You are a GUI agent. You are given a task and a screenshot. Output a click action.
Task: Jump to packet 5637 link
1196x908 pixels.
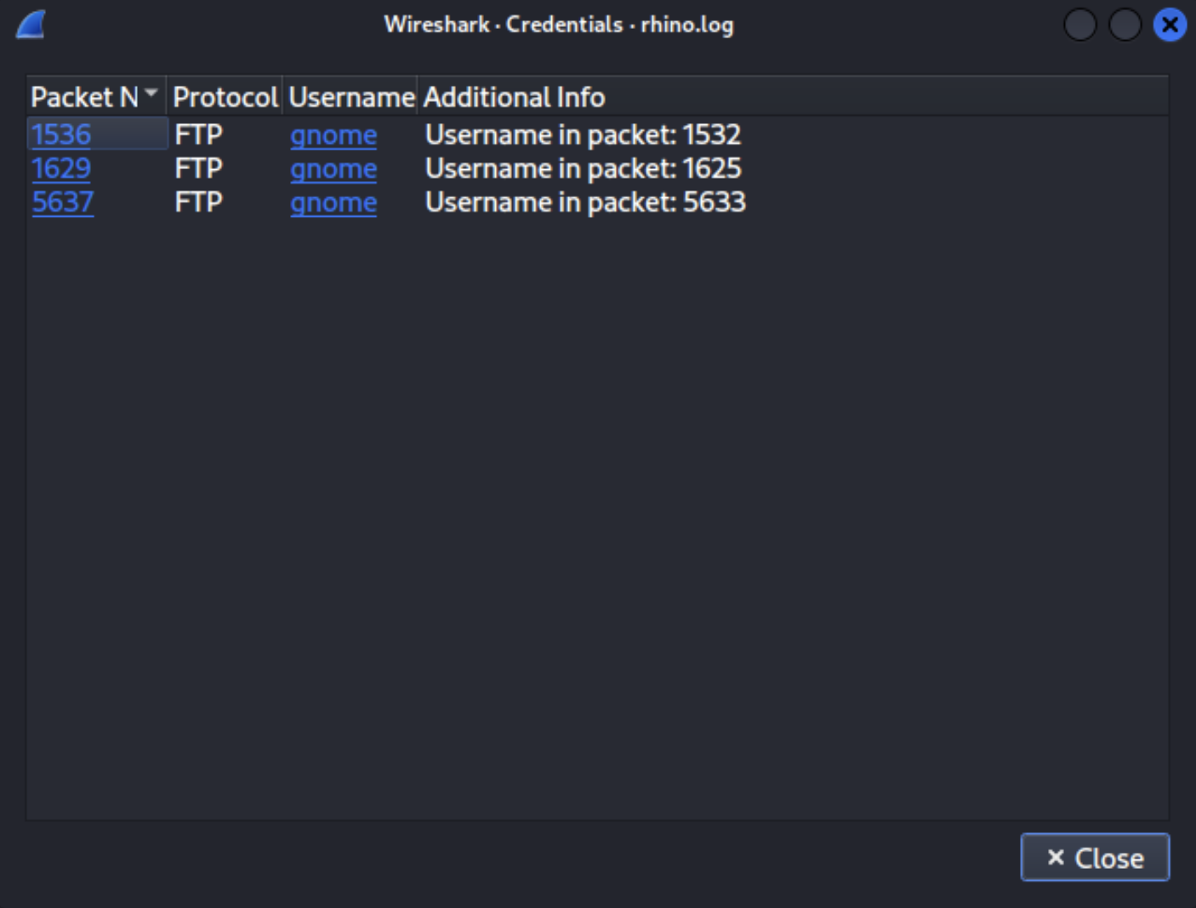62,202
